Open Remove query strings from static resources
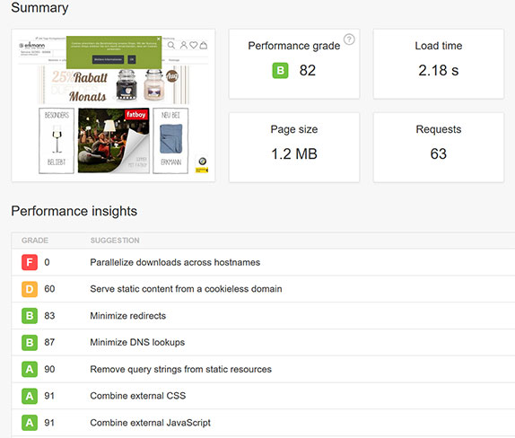 tap(263, 369)
